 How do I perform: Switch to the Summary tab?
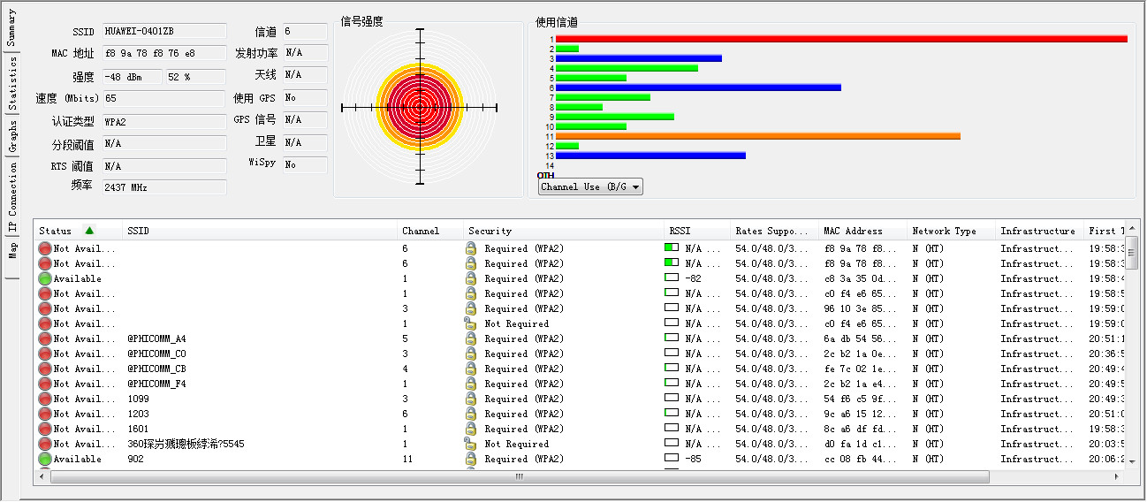(x=11, y=27)
